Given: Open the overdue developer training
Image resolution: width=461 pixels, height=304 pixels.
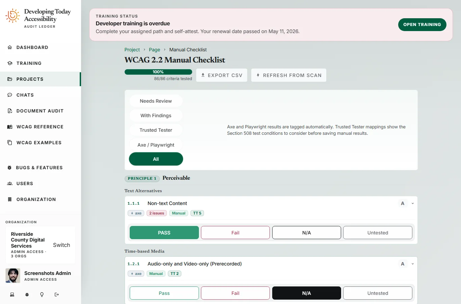Looking at the screenshot, I should coord(422,25).
